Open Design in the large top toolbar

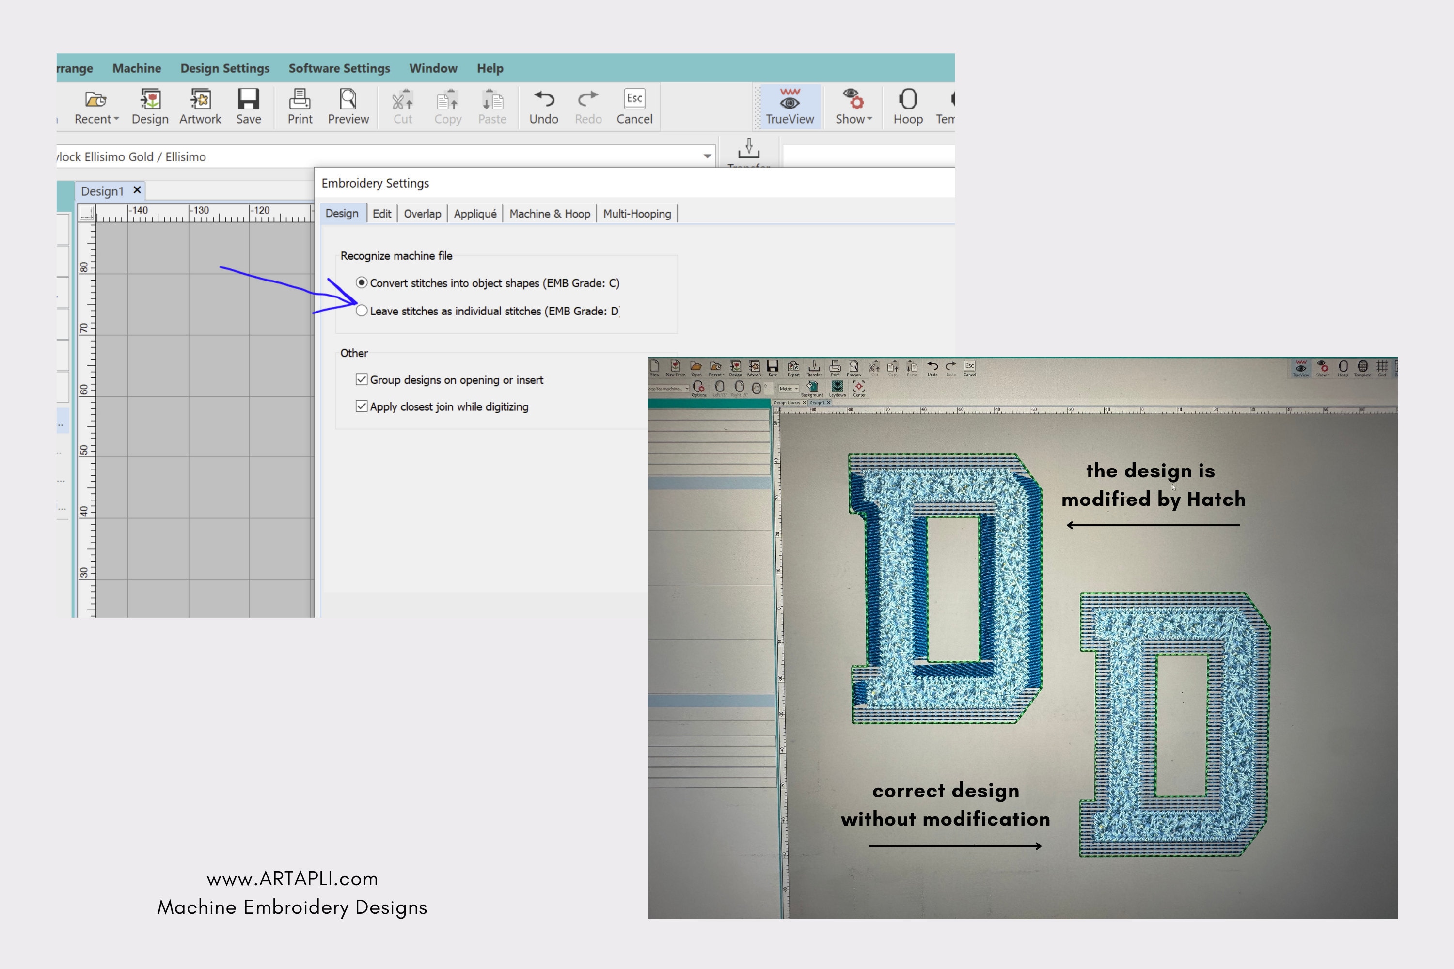150,107
